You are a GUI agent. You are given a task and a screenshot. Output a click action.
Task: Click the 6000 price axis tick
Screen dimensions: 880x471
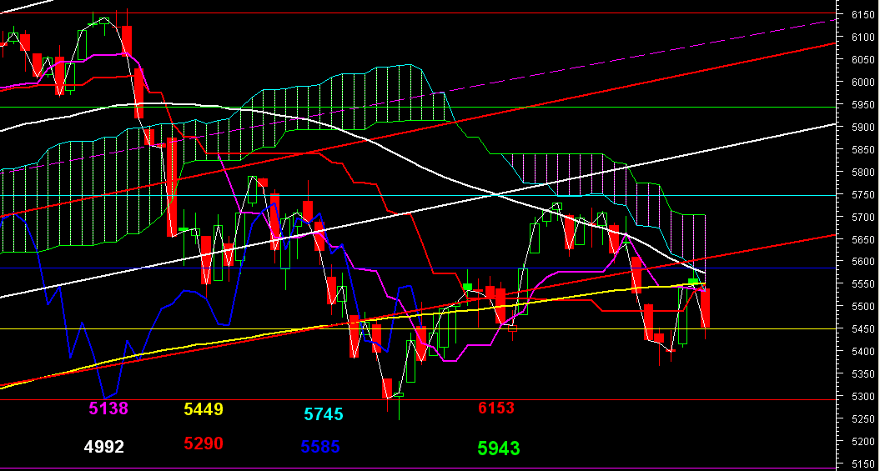863,82
